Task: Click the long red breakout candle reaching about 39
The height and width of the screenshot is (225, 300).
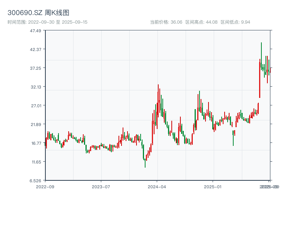Action: pos(259,78)
